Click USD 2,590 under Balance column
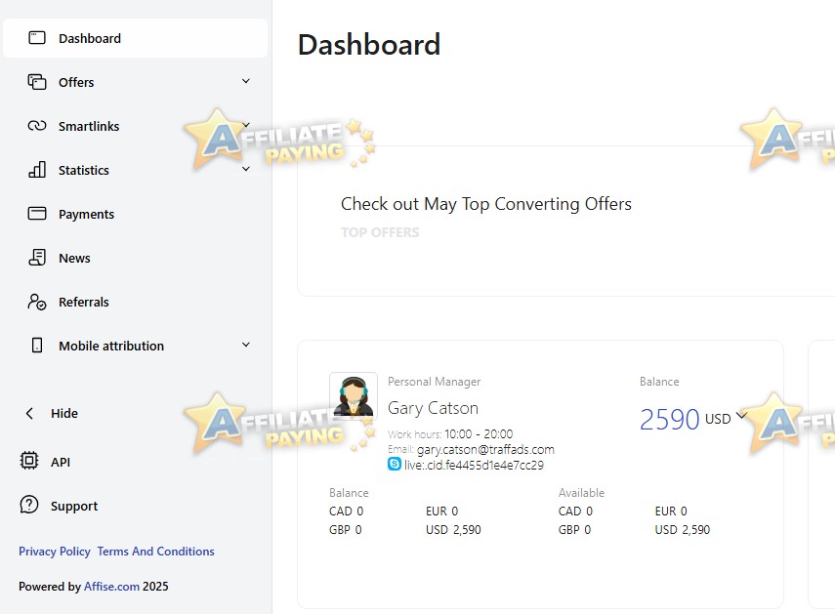The height and width of the screenshot is (614, 835). 453,530
